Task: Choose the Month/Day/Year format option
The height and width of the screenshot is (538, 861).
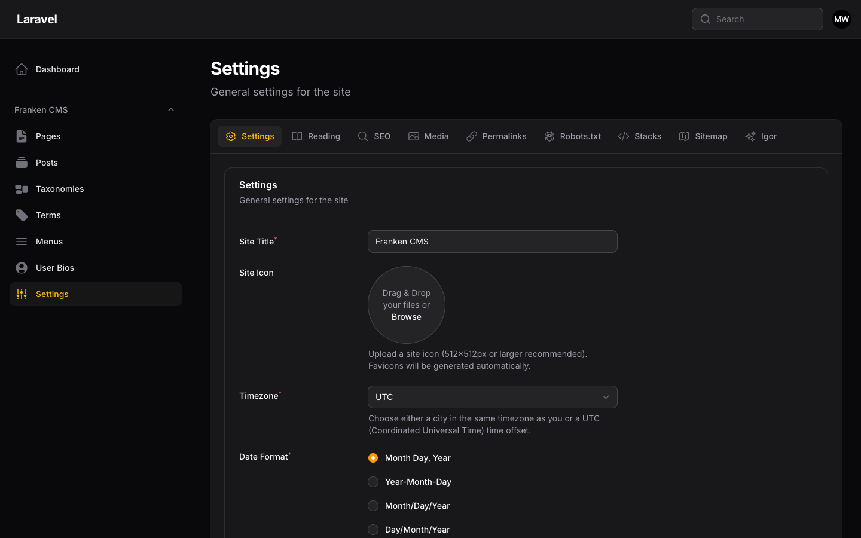Action: pyautogui.click(x=373, y=506)
